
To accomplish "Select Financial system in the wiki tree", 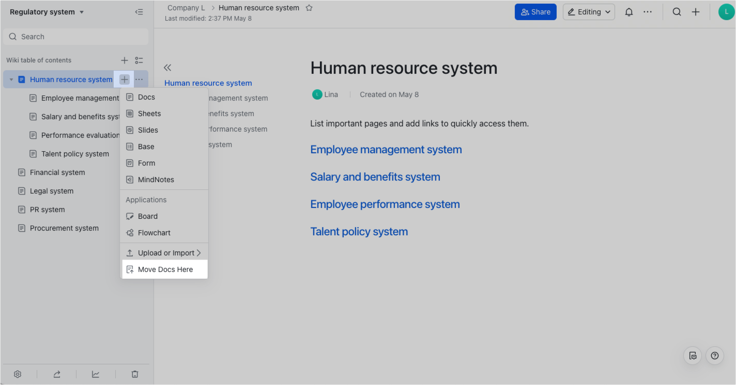I will [x=57, y=172].
